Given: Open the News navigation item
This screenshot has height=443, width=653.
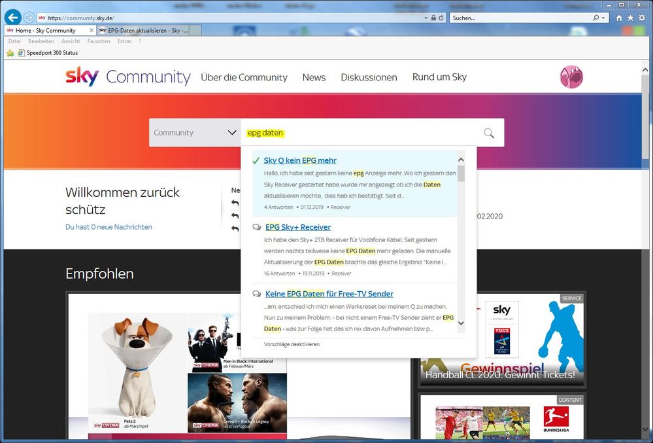Looking at the screenshot, I should 314,77.
